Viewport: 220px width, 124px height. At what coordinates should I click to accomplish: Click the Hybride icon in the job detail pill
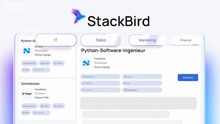83,83
